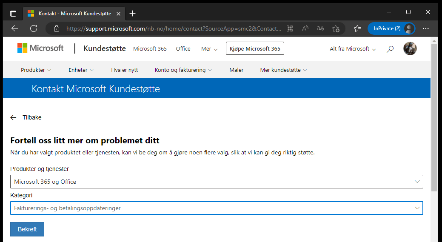The width and height of the screenshot is (442, 242).
Task: Open browser Settings and more menu
Action: [x=426, y=28]
